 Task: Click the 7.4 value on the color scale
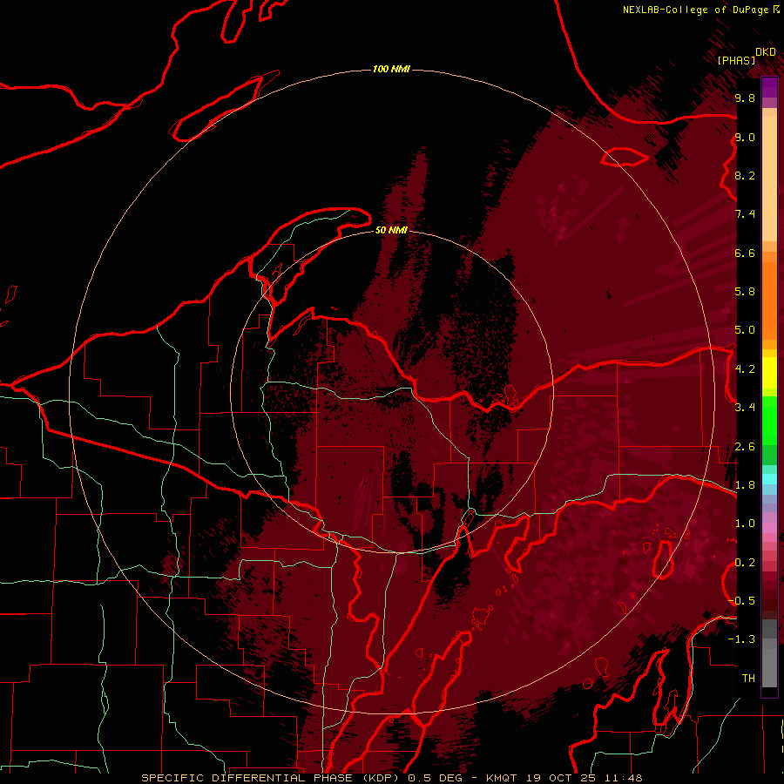tap(745, 214)
